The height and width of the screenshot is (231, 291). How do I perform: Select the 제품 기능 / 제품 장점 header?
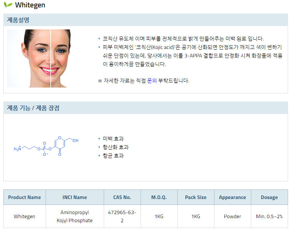click(146, 108)
